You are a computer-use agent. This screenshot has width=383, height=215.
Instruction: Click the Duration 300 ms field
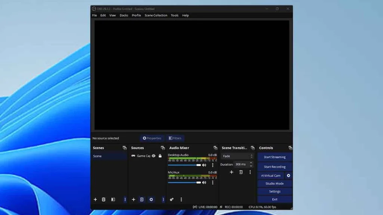(241, 164)
